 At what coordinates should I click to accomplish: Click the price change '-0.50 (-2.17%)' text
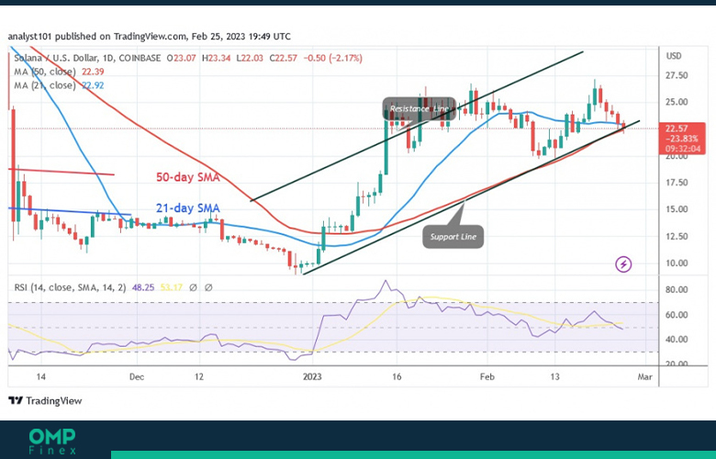(x=332, y=58)
